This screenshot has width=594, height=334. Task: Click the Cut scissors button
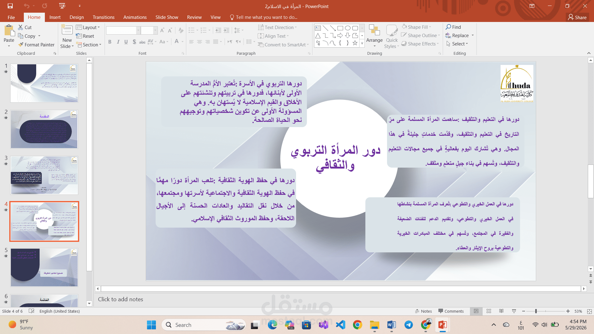[25, 27]
